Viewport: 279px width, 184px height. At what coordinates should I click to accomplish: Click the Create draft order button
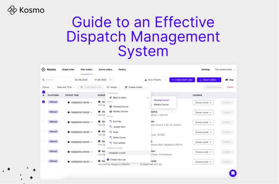[182, 80]
